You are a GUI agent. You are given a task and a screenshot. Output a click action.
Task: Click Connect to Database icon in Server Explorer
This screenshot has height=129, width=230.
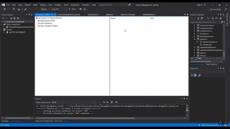[11, 18]
